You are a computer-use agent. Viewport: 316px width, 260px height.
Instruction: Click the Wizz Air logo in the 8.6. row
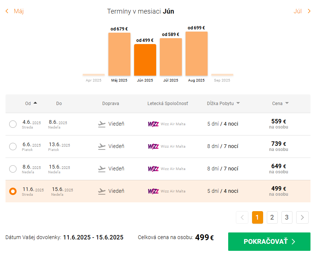[x=153, y=169]
